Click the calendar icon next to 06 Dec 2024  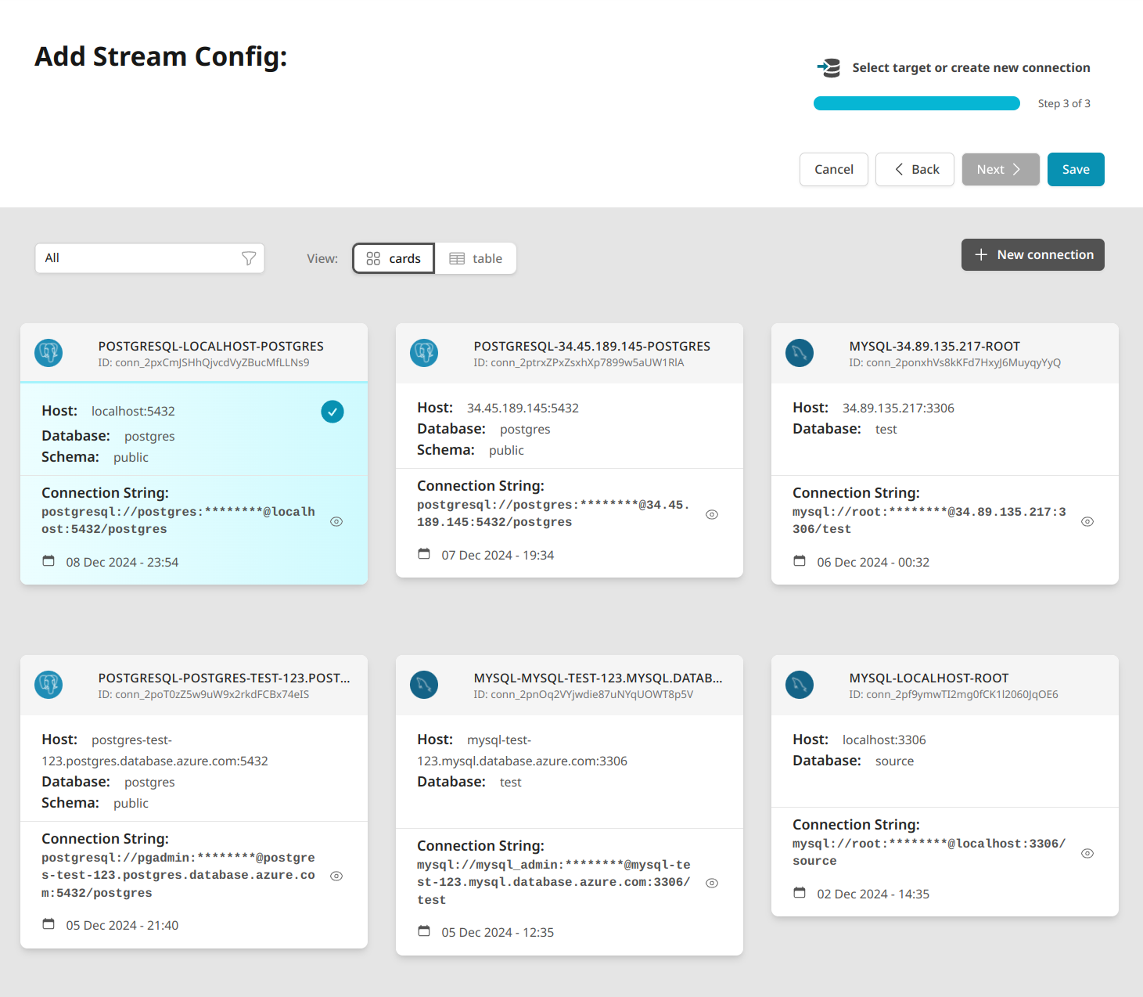tap(800, 561)
